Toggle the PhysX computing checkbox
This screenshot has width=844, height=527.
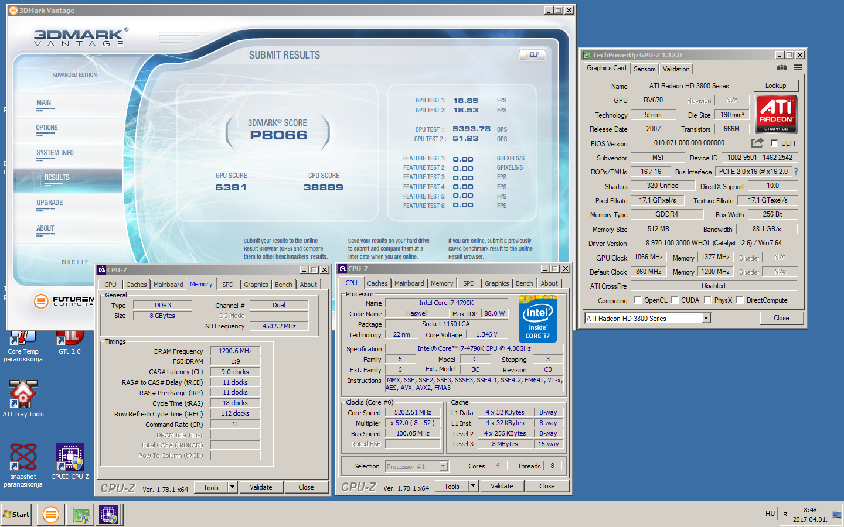708,300
